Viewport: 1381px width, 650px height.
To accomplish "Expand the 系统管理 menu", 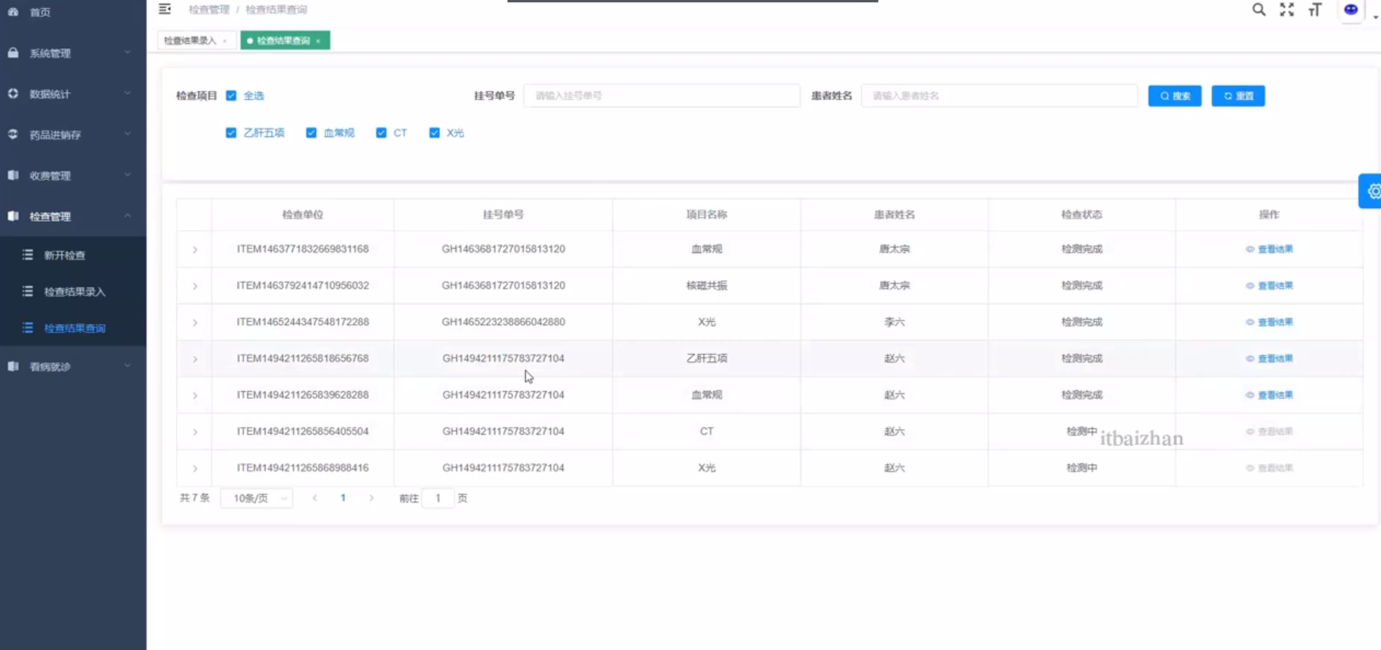I will point(73,53).
